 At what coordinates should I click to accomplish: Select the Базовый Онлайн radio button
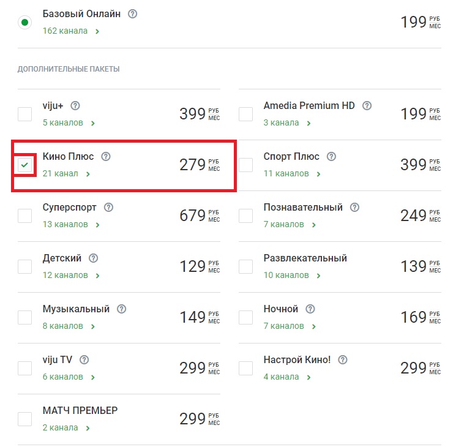click(24, 22)
